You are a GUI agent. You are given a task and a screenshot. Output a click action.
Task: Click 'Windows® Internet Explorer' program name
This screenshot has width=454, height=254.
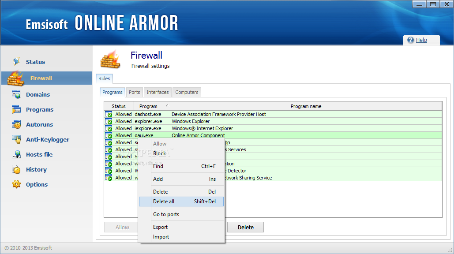[202, 128]
